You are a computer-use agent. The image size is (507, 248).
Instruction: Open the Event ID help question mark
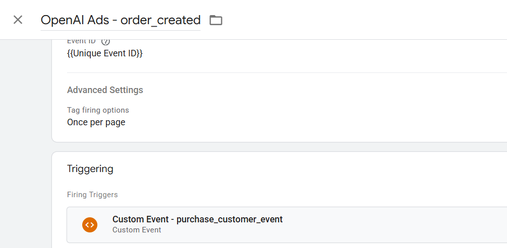click(x=106, y=42)
